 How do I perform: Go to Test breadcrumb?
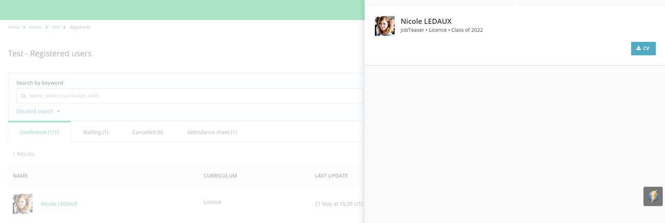tap(55, 27)
